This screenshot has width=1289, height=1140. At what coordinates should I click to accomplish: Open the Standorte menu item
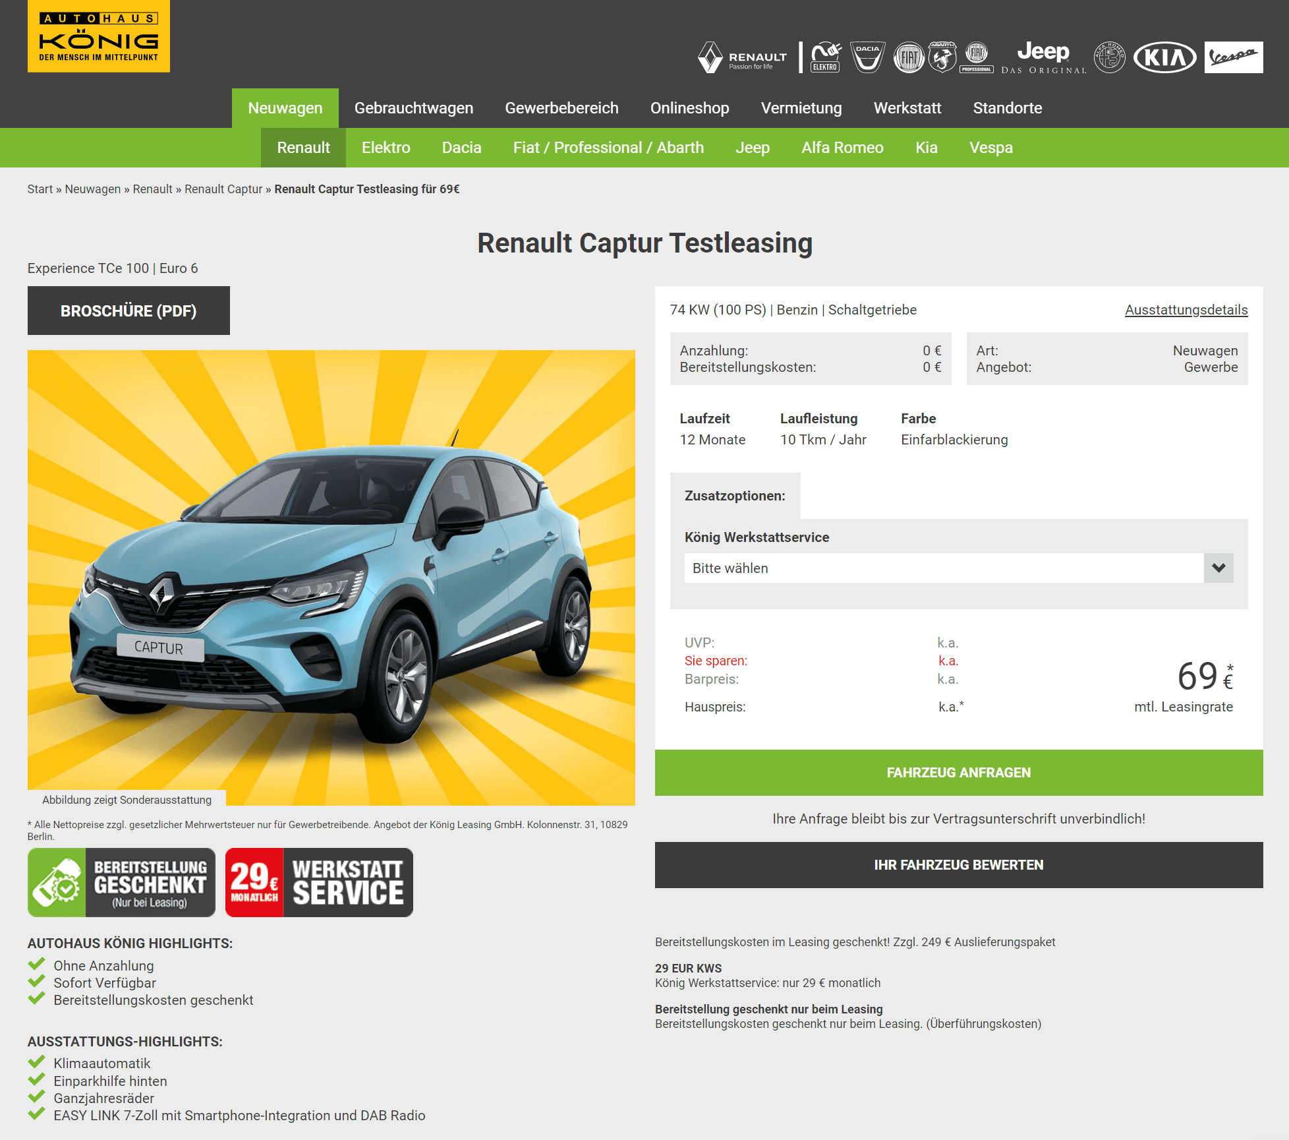pos(1008,108)
